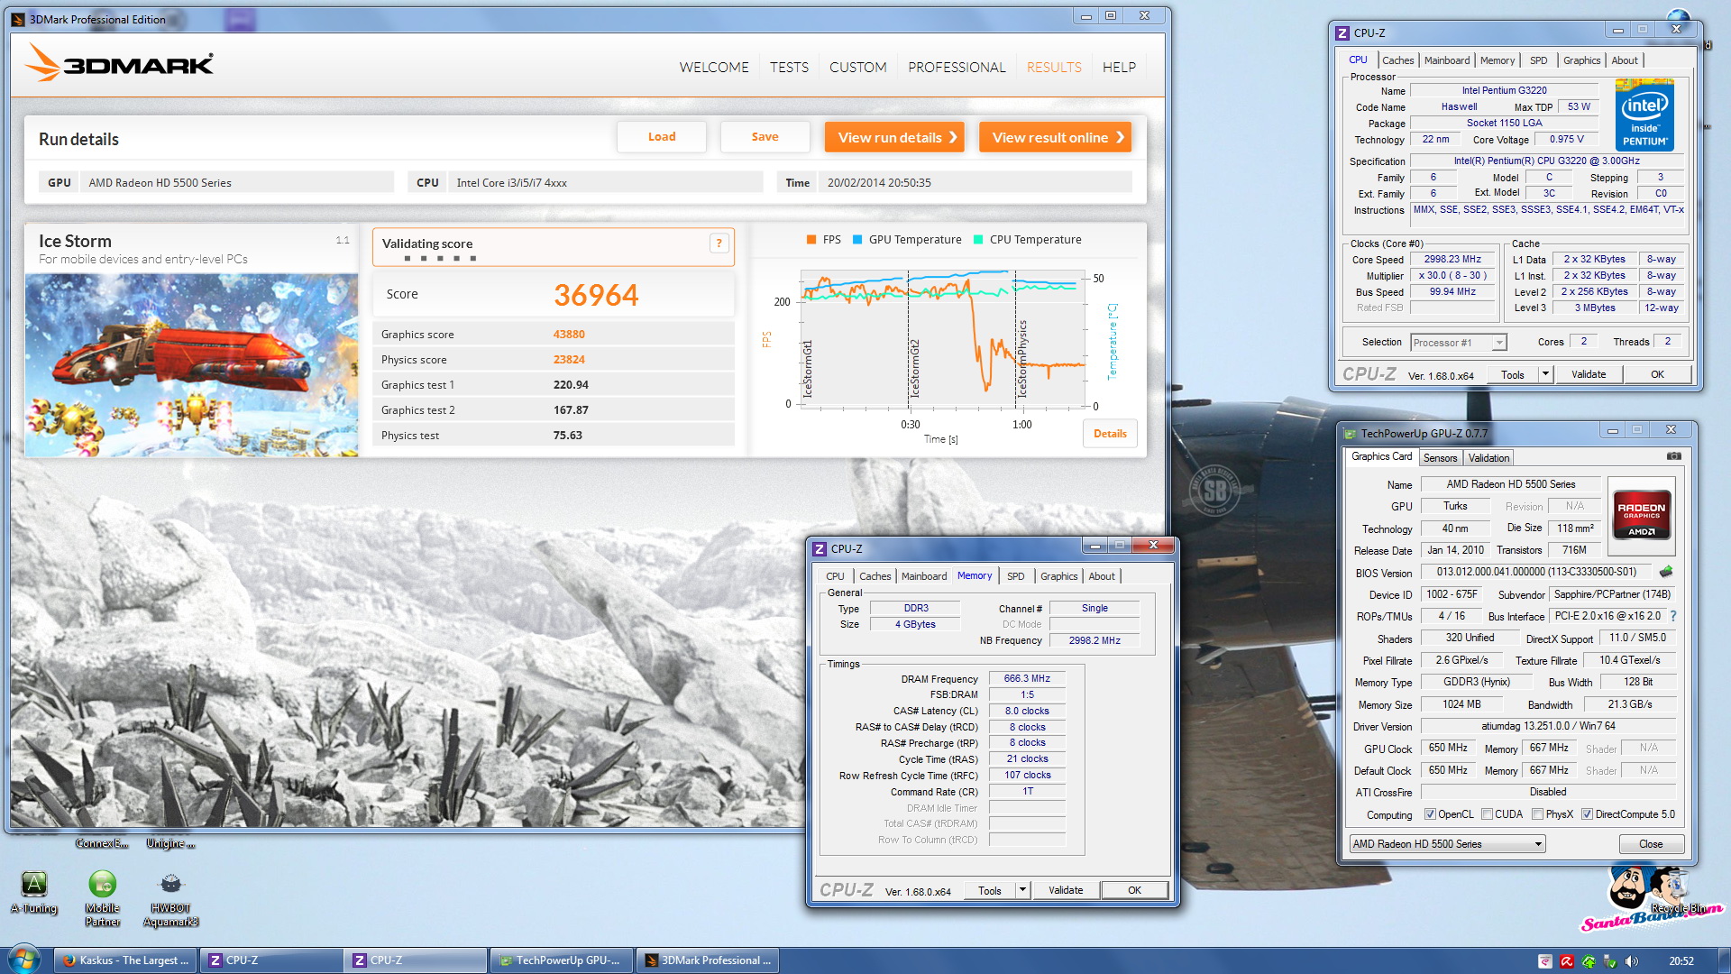Switch to Caches tab in top CPU-Z window
Viewport: 1731px width, 974px height.
point(1397,60)
